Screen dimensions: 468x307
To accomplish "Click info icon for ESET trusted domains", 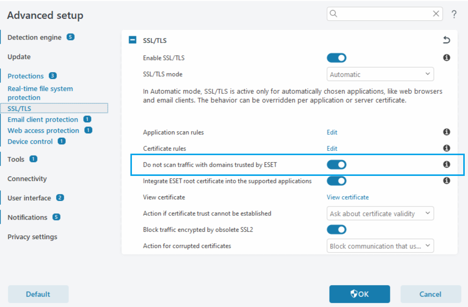I will click(x=446, y=164).
